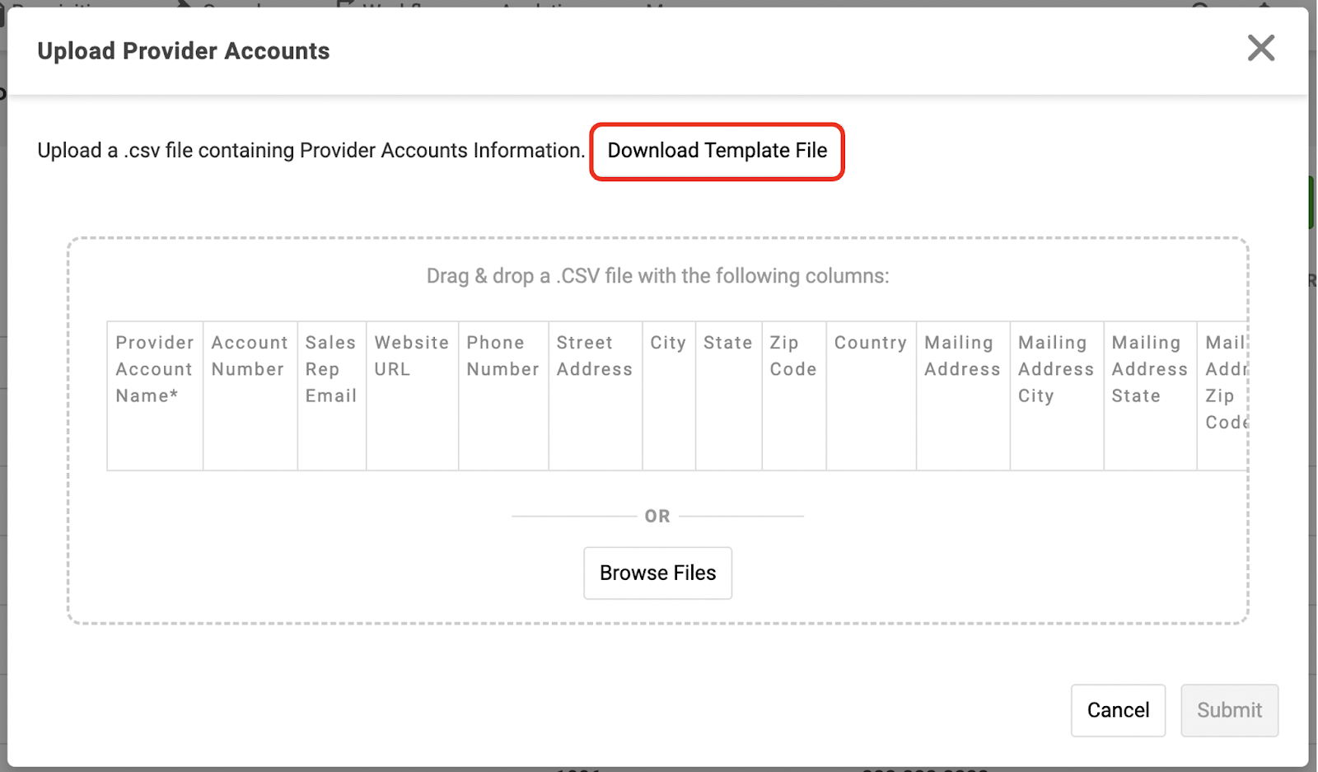1318x772 pixels.
Task: Click the OR divider in drop zone
Action: (x=657, y=517)
